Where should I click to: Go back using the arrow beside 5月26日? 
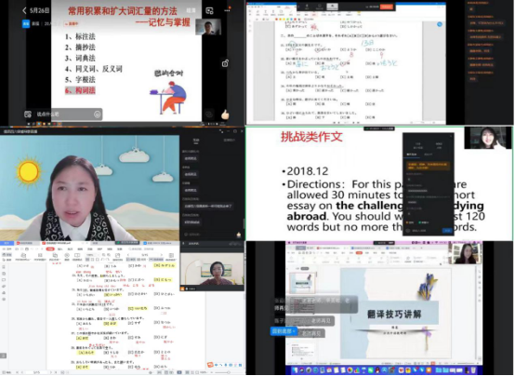click(x=24, y=10)
